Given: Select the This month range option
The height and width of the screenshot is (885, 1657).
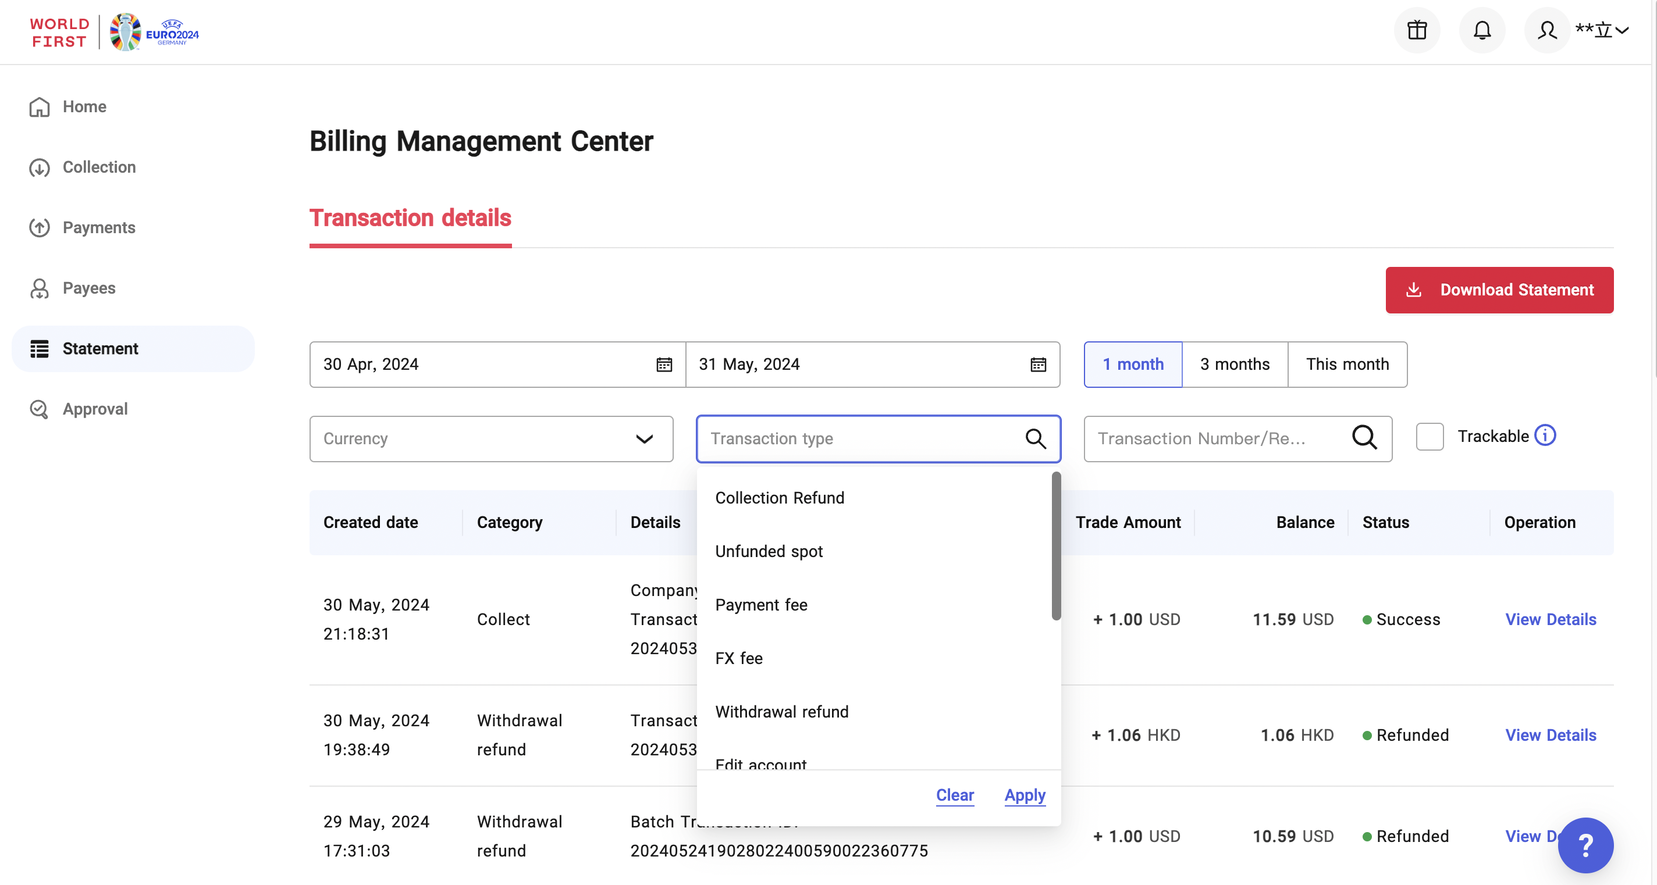Looking at the screenshot, I should (x=1347, y=365).
